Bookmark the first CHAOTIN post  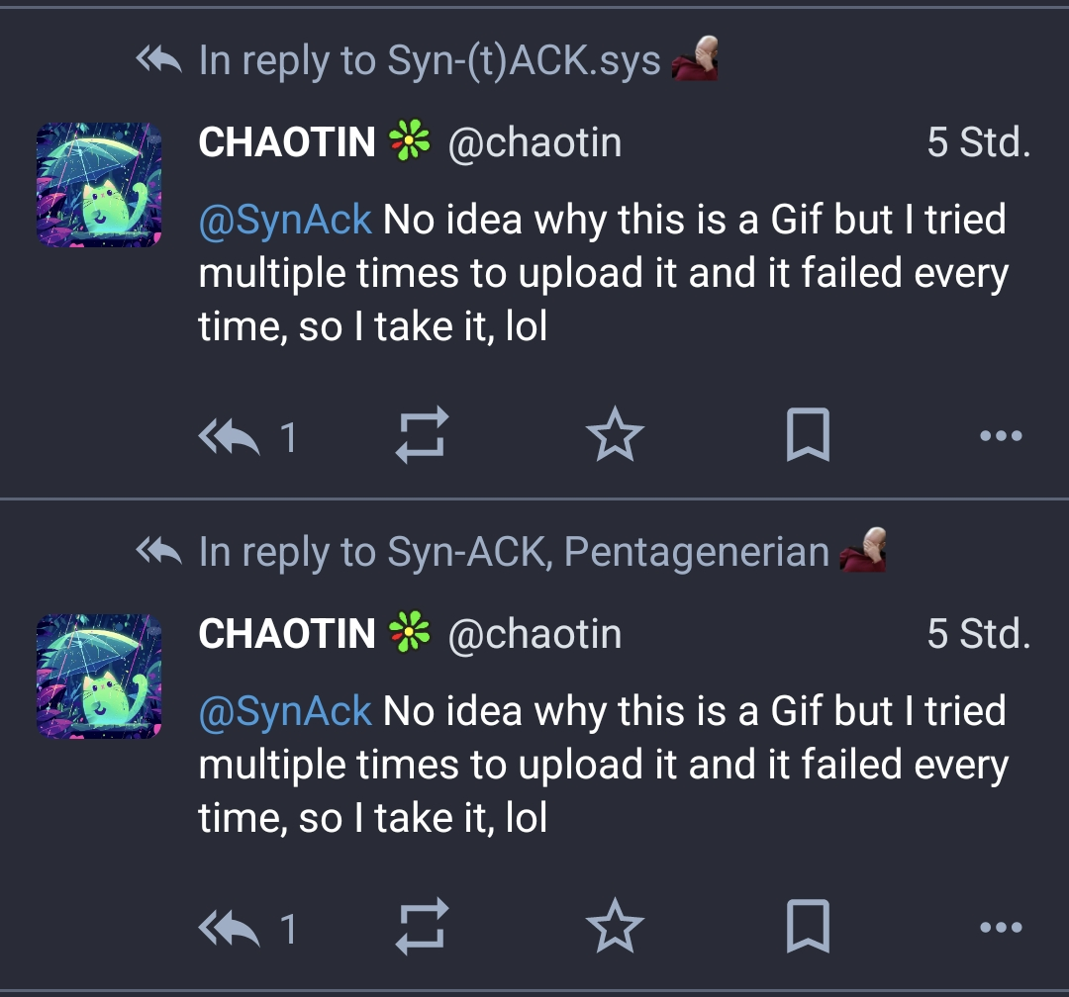(807, 435)
